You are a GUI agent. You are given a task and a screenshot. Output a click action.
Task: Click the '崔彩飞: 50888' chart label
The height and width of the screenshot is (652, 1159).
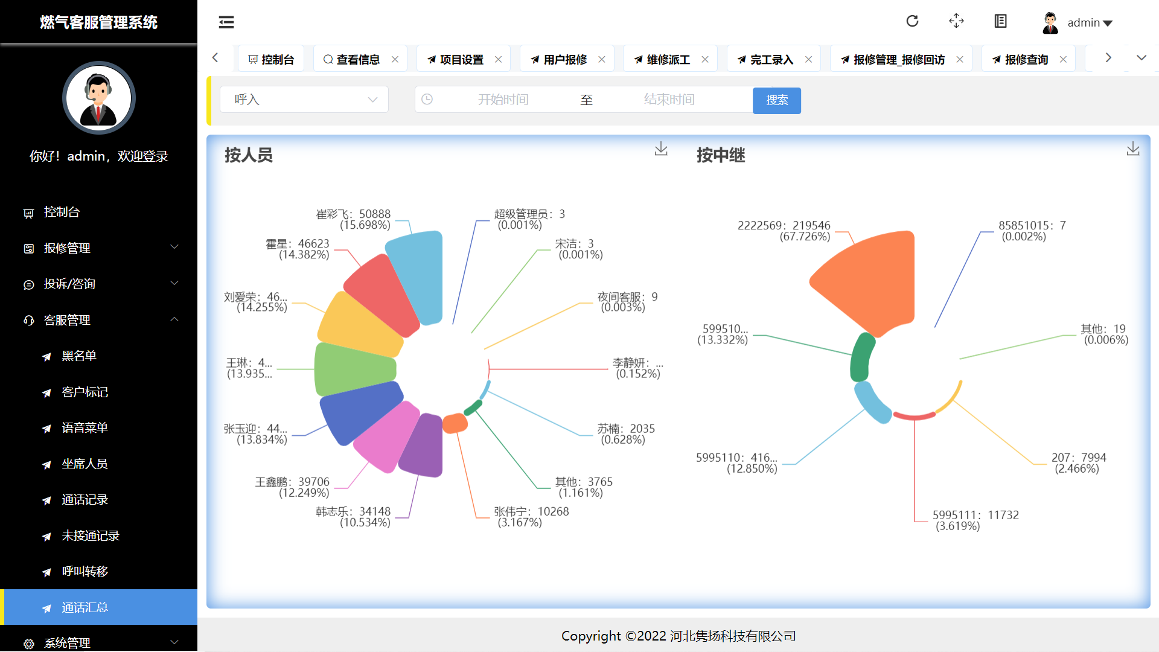(353, 220)
